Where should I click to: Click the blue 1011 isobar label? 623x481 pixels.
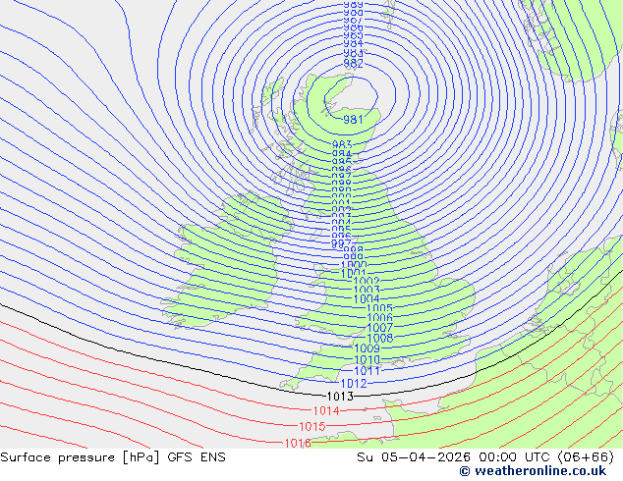[x=368, y=371]
